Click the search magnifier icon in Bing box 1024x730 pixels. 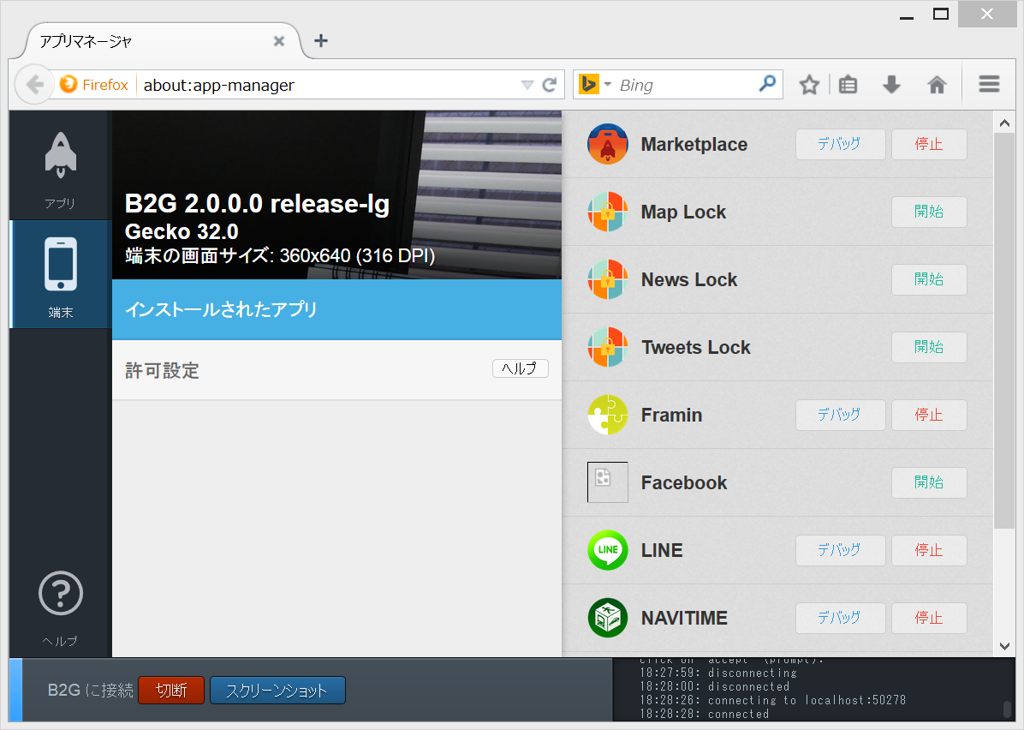pyautogui.click(x=767, y=84)
